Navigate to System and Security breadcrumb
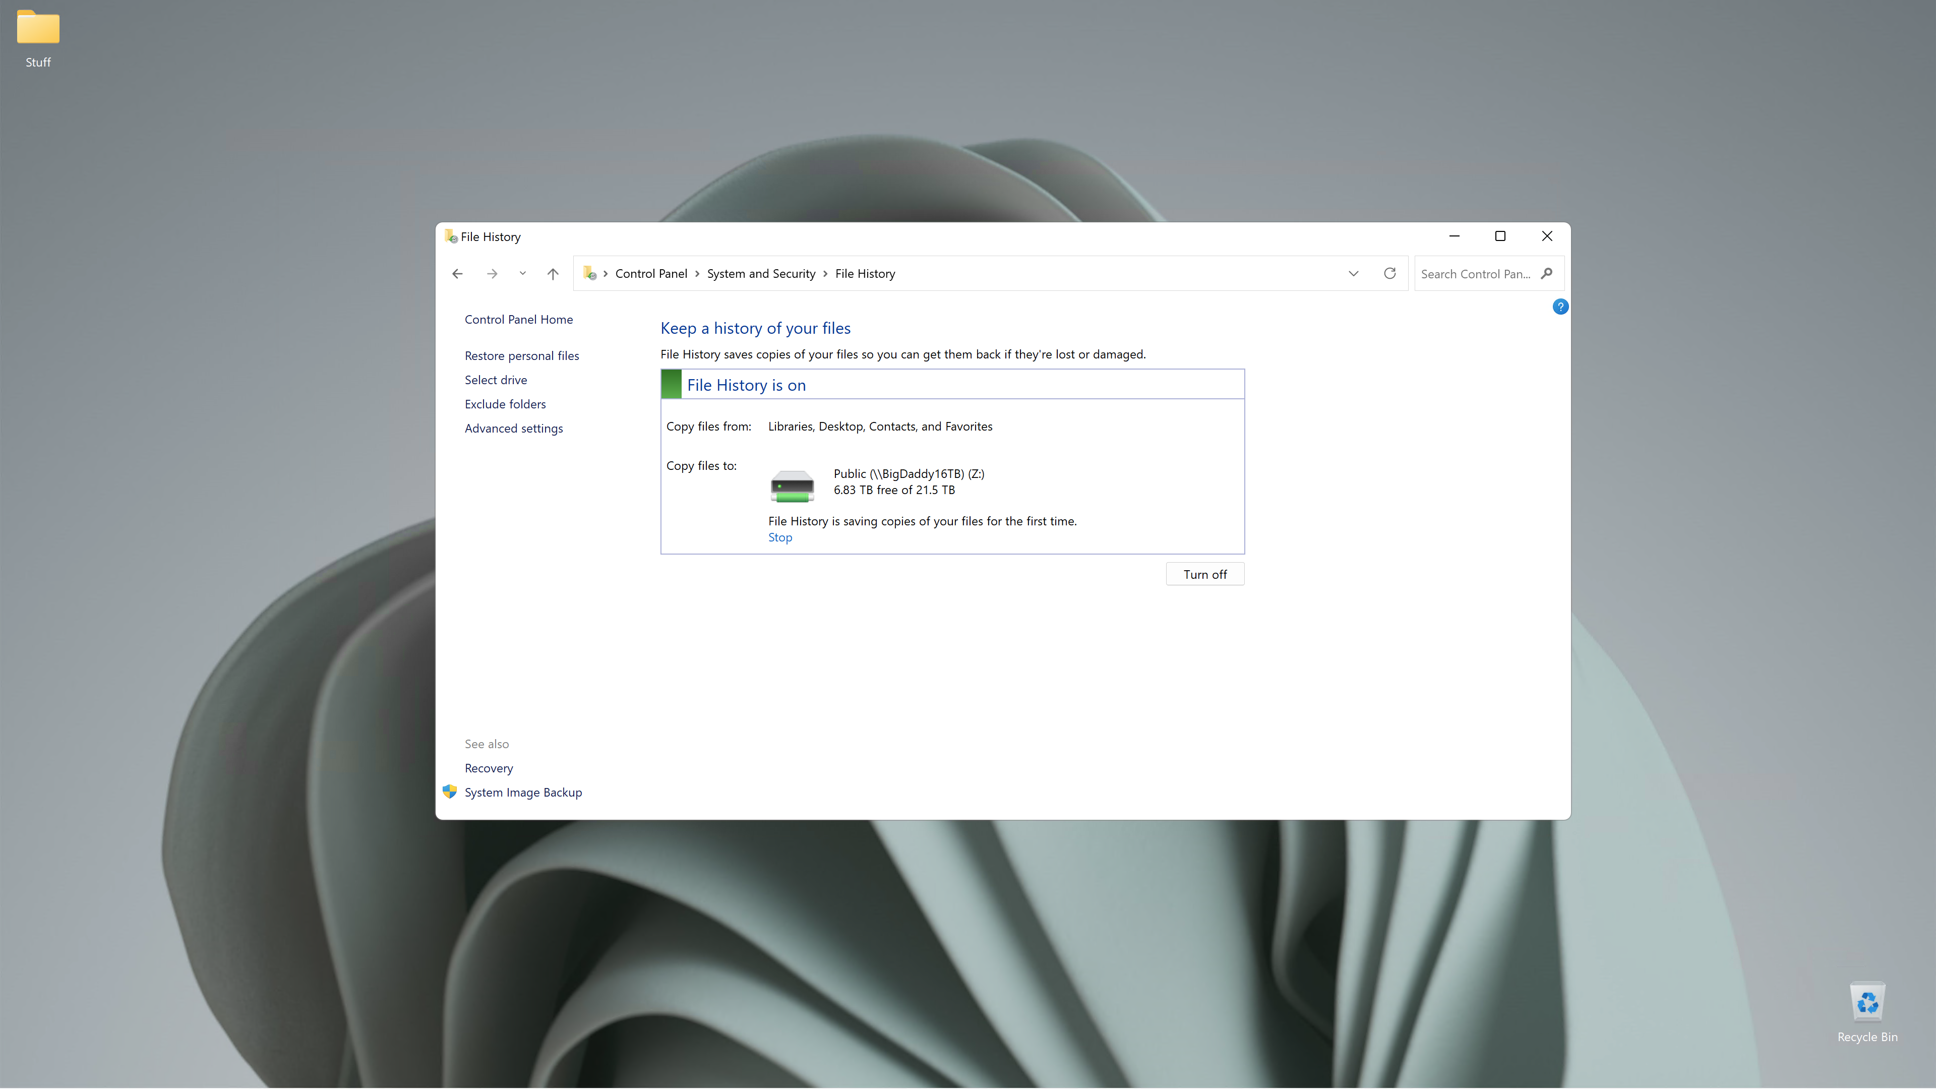The width and height of the screenshot is (1936, 1089). point(761,273)
